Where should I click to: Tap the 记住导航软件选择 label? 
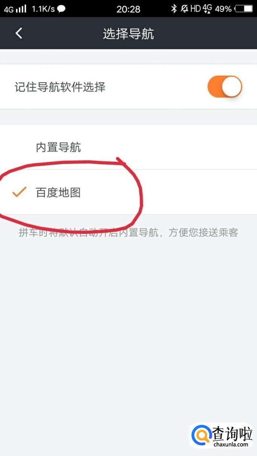(60, 87)
